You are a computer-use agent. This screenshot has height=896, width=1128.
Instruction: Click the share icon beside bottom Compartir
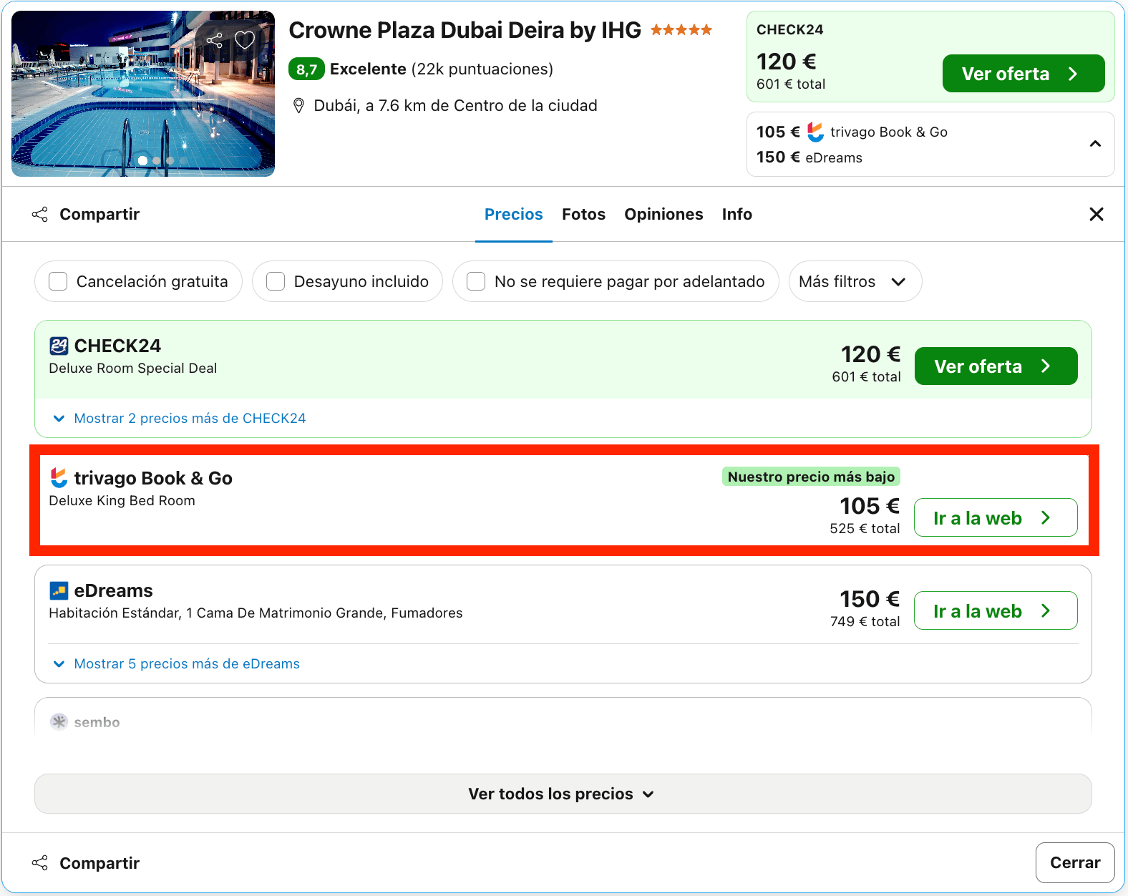(40, 863)
